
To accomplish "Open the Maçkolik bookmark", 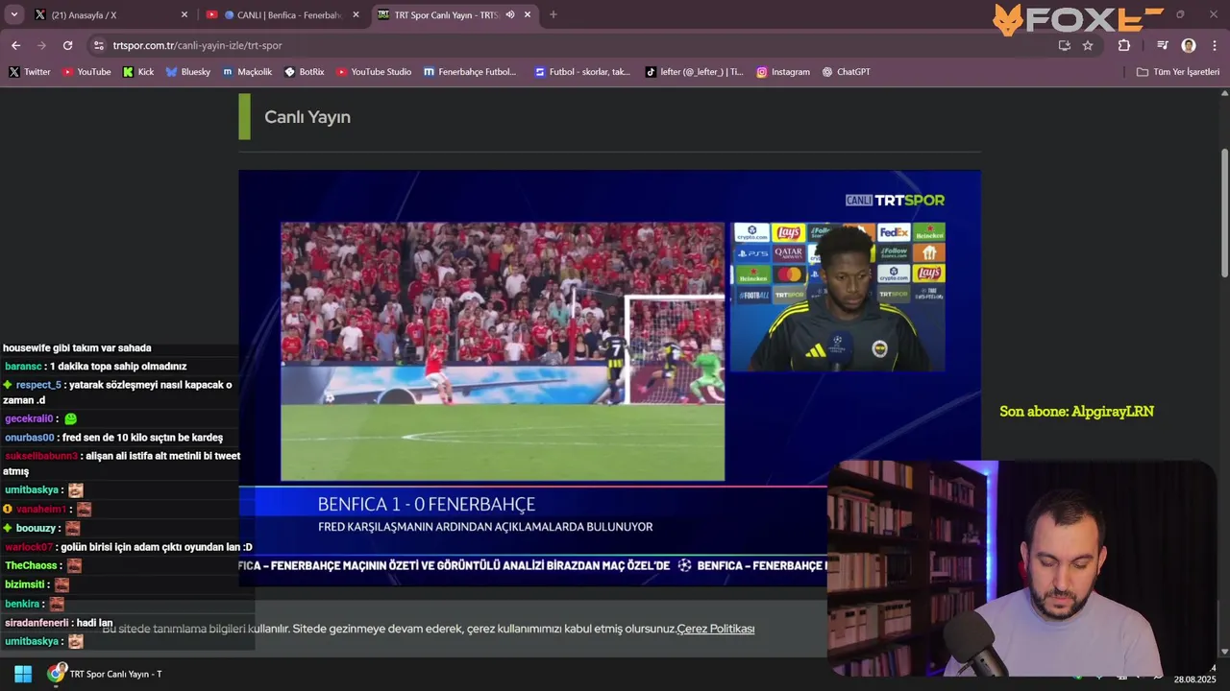I will [x=247, y=72].
